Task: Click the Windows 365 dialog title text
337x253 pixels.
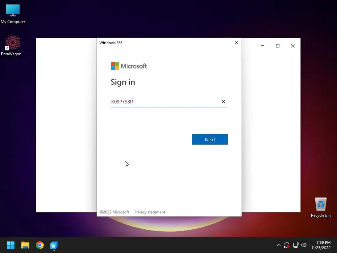Action: 111,42
